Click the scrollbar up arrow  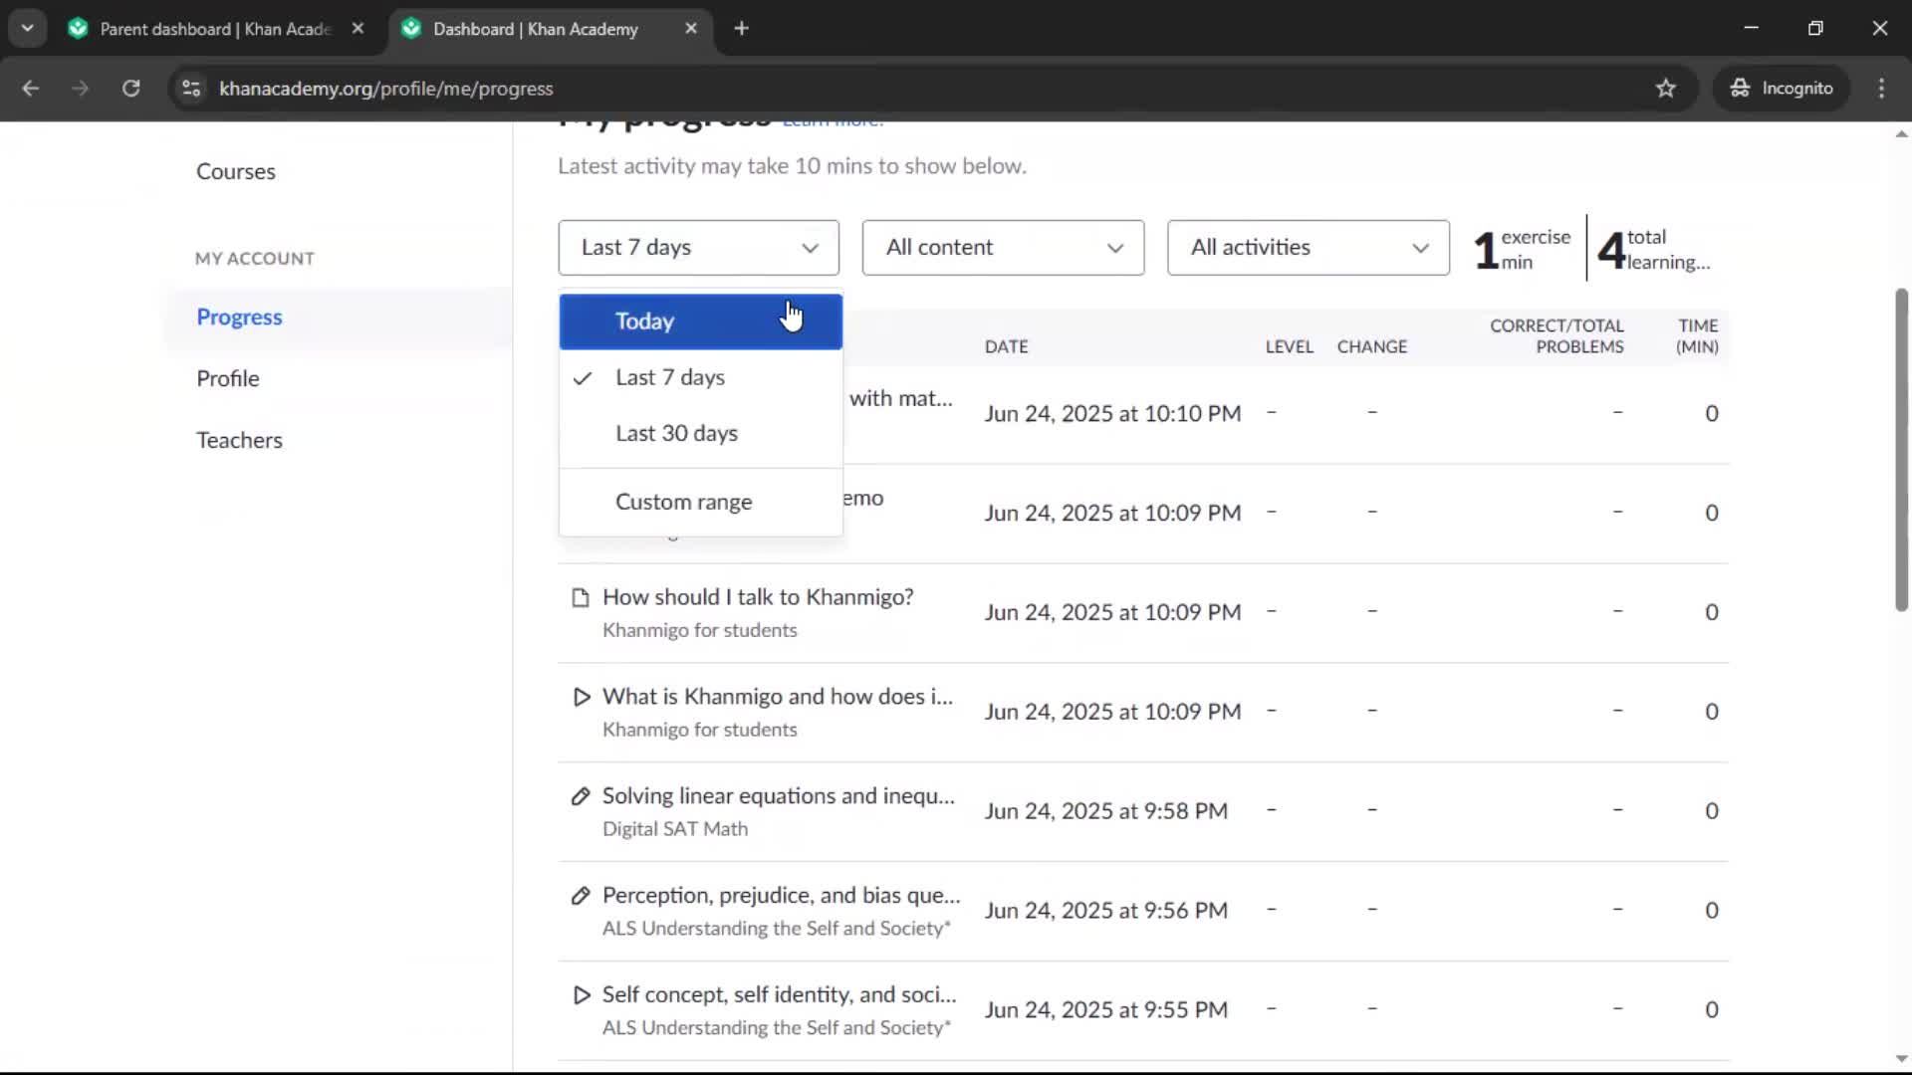[x=1901, y=133]
